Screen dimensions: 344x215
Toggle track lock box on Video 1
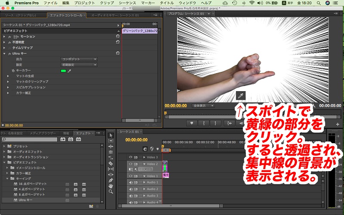pos(141,176)
